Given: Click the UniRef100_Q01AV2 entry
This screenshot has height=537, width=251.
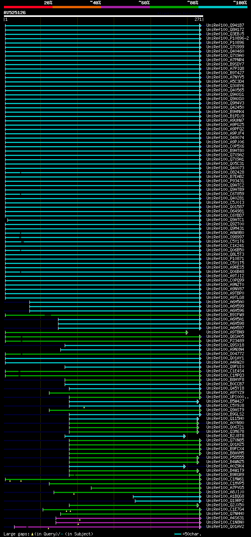Looking at the screenshot, I should 225,526.
